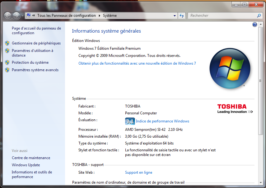Image resolution: width=266 pixels, height=188 pixels.
Task: Click the 'Processeur :' label
Action: click(x=88, y=130)
